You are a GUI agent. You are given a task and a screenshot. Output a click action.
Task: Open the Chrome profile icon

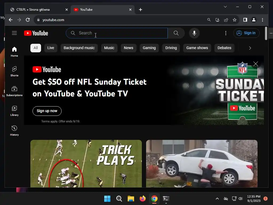[x=254, y=20]
